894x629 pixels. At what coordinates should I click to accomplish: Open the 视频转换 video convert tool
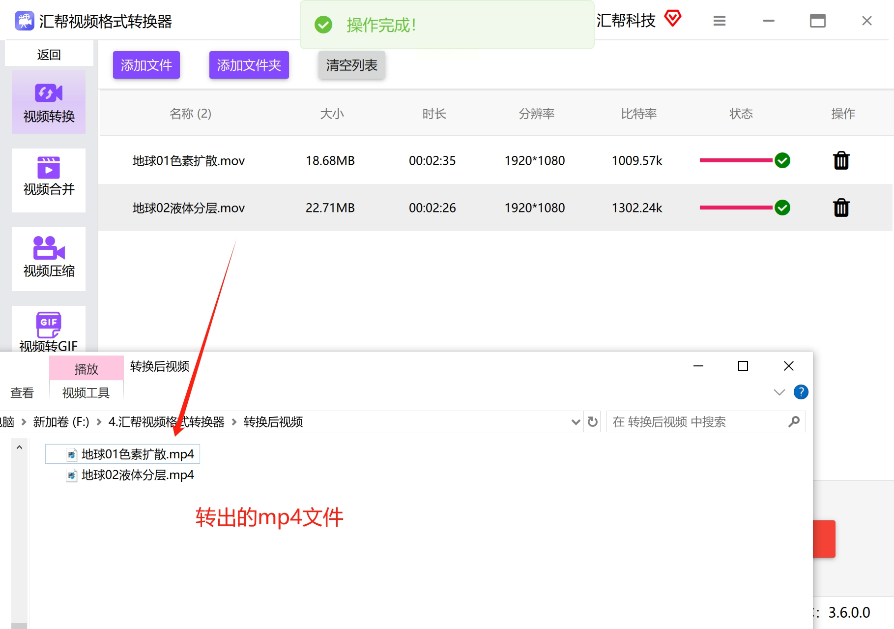[x=49, y=102]
